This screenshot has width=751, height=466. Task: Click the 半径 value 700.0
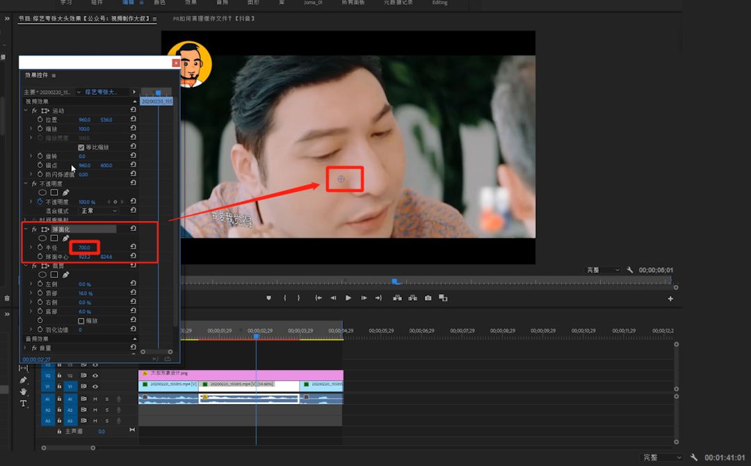click(84, 248)
